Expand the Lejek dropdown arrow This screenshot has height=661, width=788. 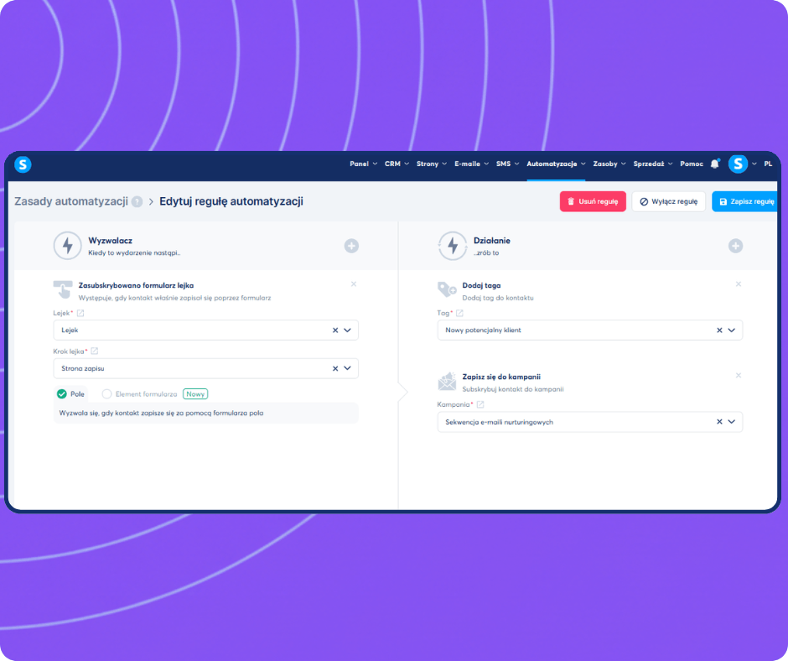coord(347,330)
